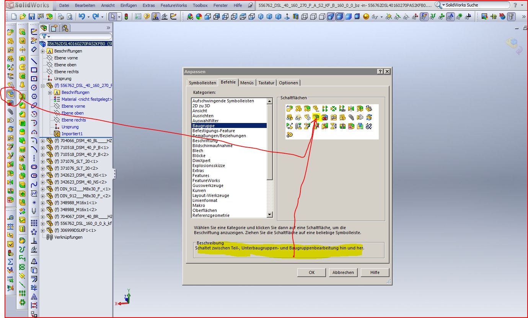Click the Hilfe button in the dialog
Screen dimensions: 528x318
(x=375, y=272)
